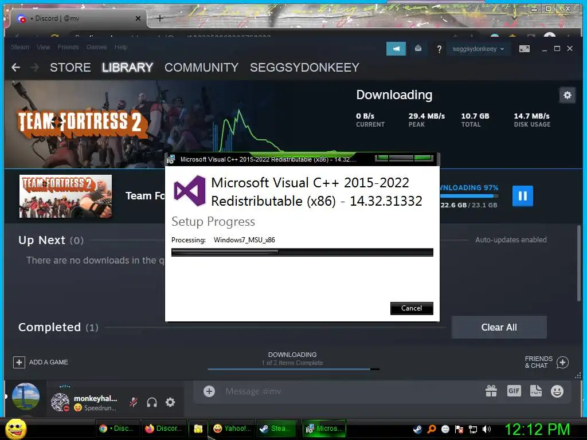587x440 pixels.
Task: Click the volume speaker tray icon
Action: [x=486, y=429]
